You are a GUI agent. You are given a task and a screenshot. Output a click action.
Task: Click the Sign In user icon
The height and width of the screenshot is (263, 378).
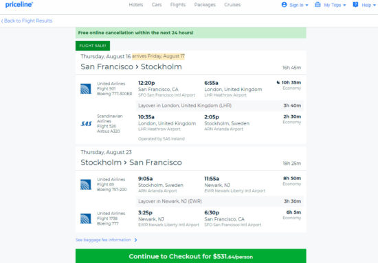(285, 5)
